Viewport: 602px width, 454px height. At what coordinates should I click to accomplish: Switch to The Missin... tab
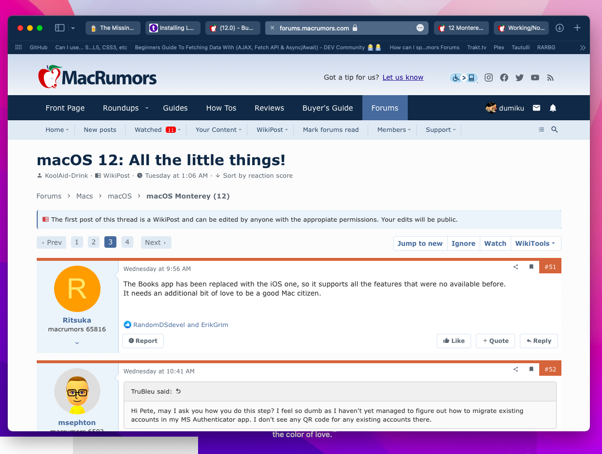[x=113, y=28]
